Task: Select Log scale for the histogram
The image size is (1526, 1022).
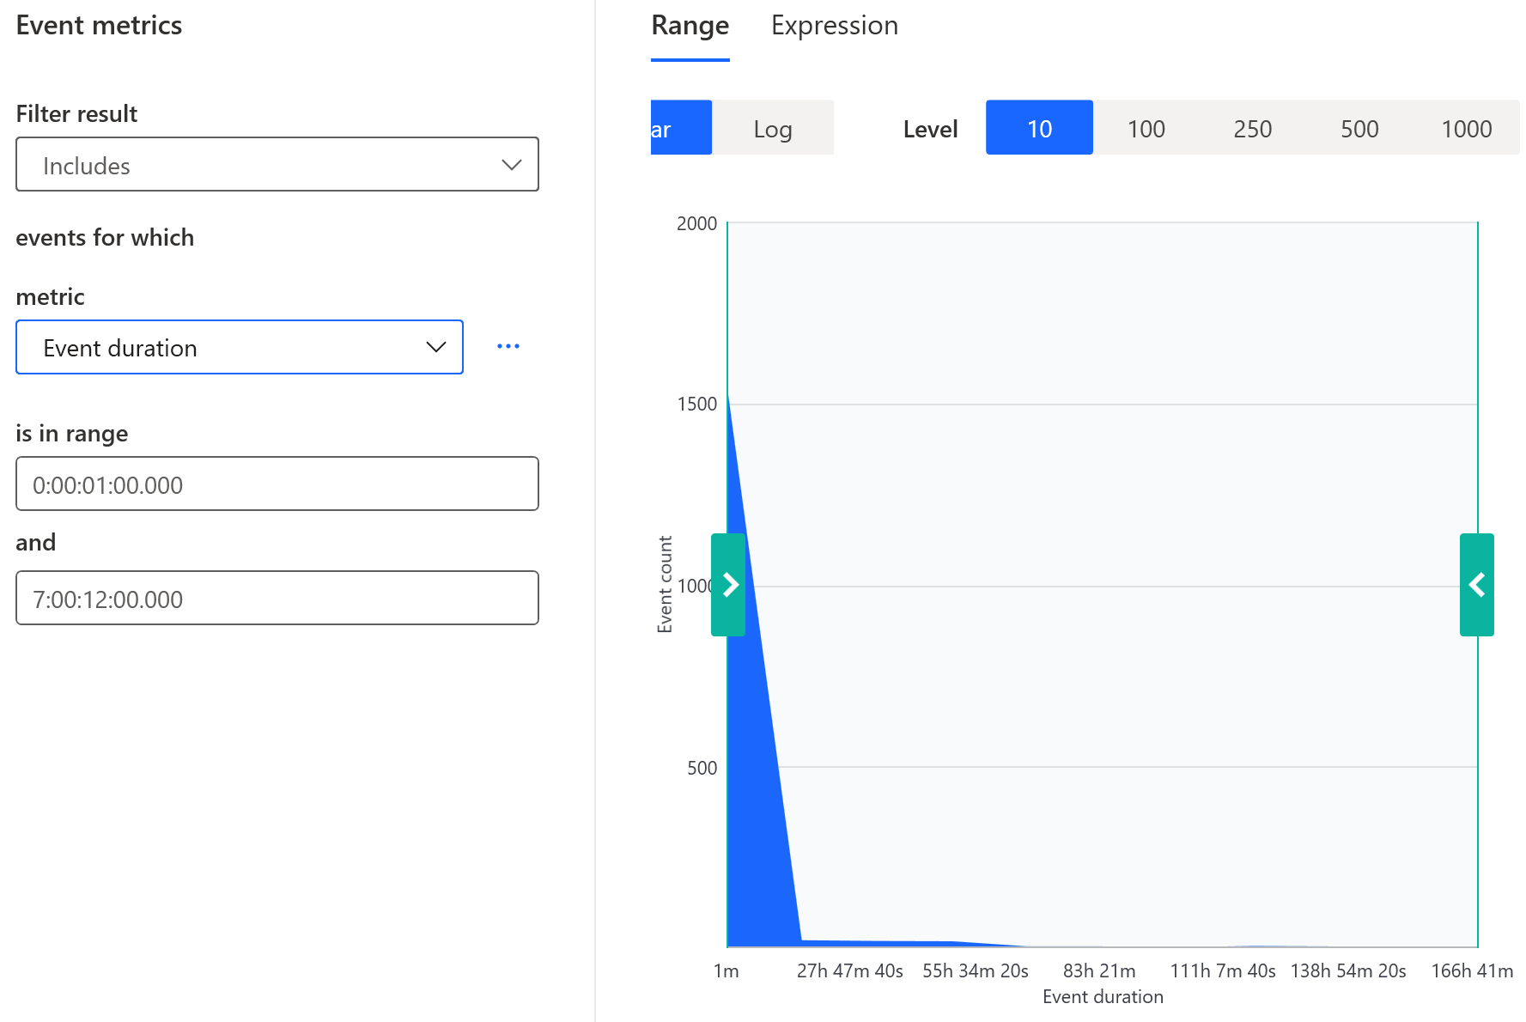Action: point(772,128)
